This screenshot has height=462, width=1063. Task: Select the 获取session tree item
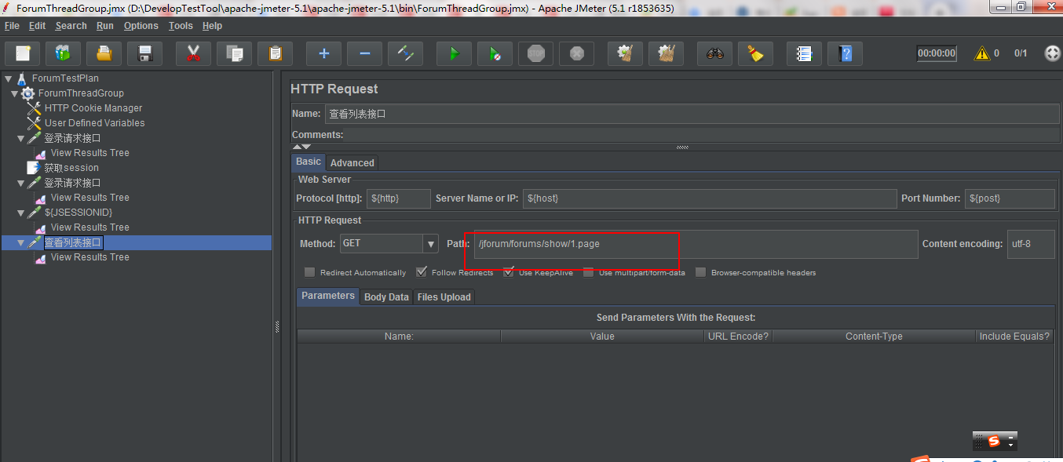click(71, 168)
